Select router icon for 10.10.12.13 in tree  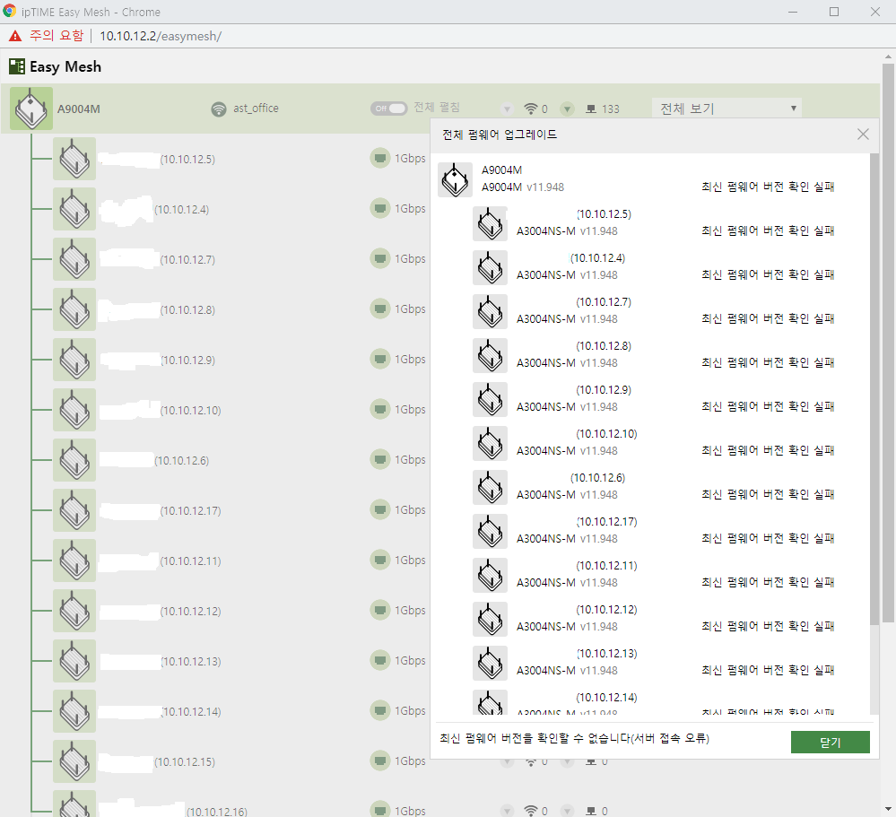pyautogui.click(x=74, y=662)
